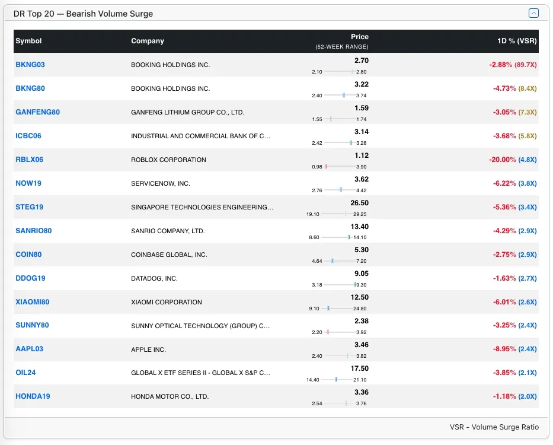553x445 pixels.
Task: Click RBLX06 52-week range bar
Action: [x=339, y=167]
